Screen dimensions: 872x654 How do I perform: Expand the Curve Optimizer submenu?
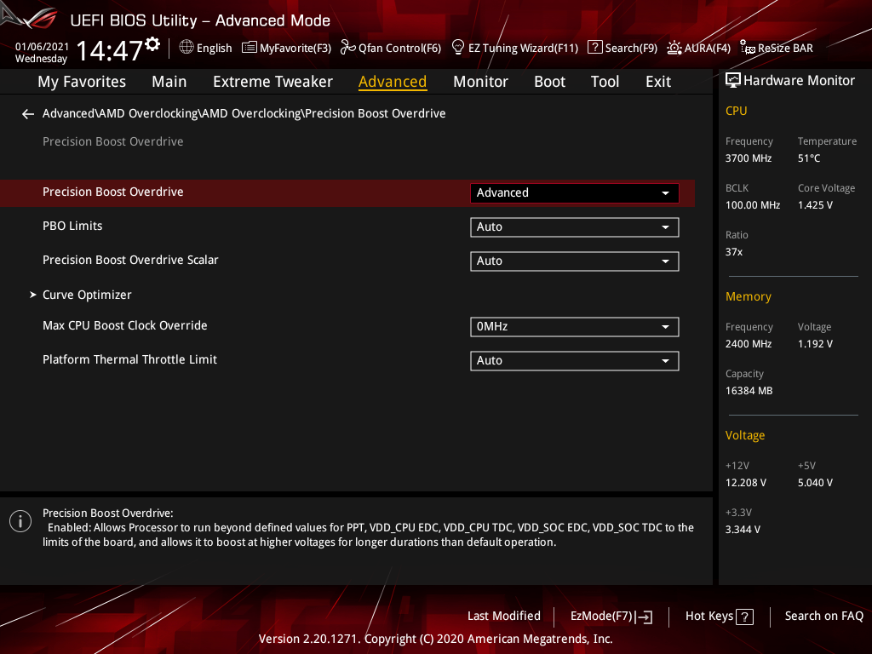[x=87, y=295]
